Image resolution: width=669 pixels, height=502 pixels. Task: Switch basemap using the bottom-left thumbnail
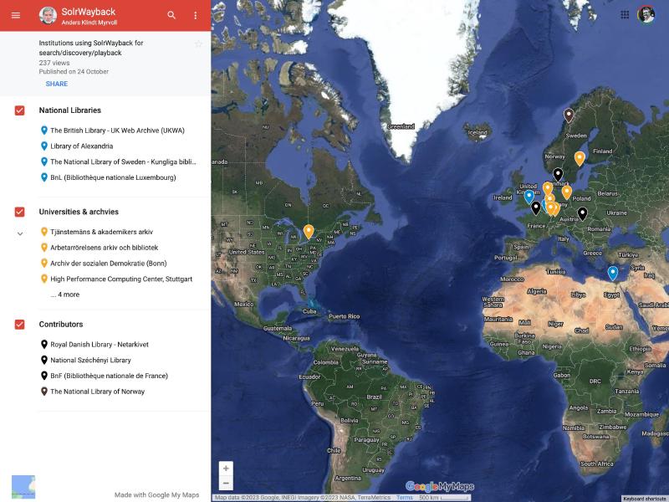pyautogui.click(x=23, y=487)
